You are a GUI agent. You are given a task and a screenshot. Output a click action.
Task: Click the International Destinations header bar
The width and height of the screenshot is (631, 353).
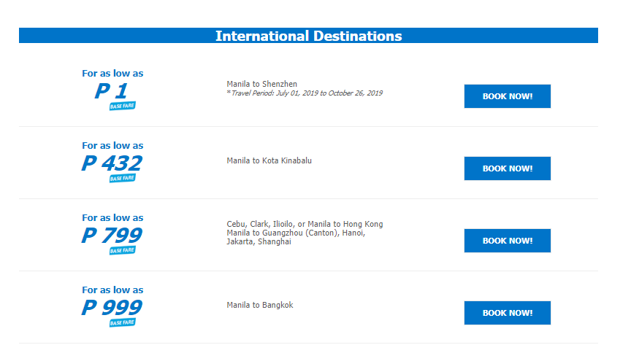pos(308,36)
